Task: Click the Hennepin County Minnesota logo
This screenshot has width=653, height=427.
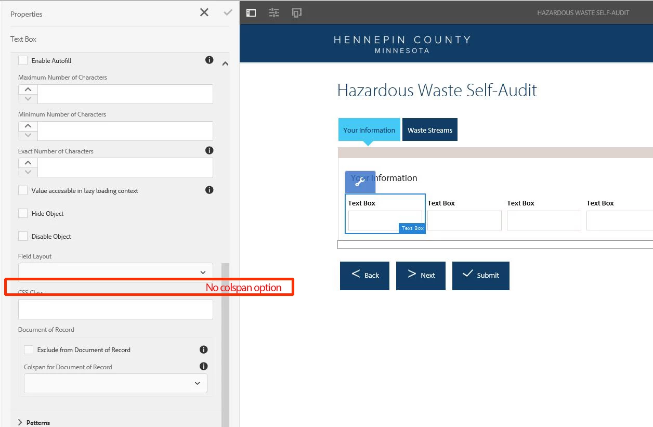Action: [x=402, y=44]
